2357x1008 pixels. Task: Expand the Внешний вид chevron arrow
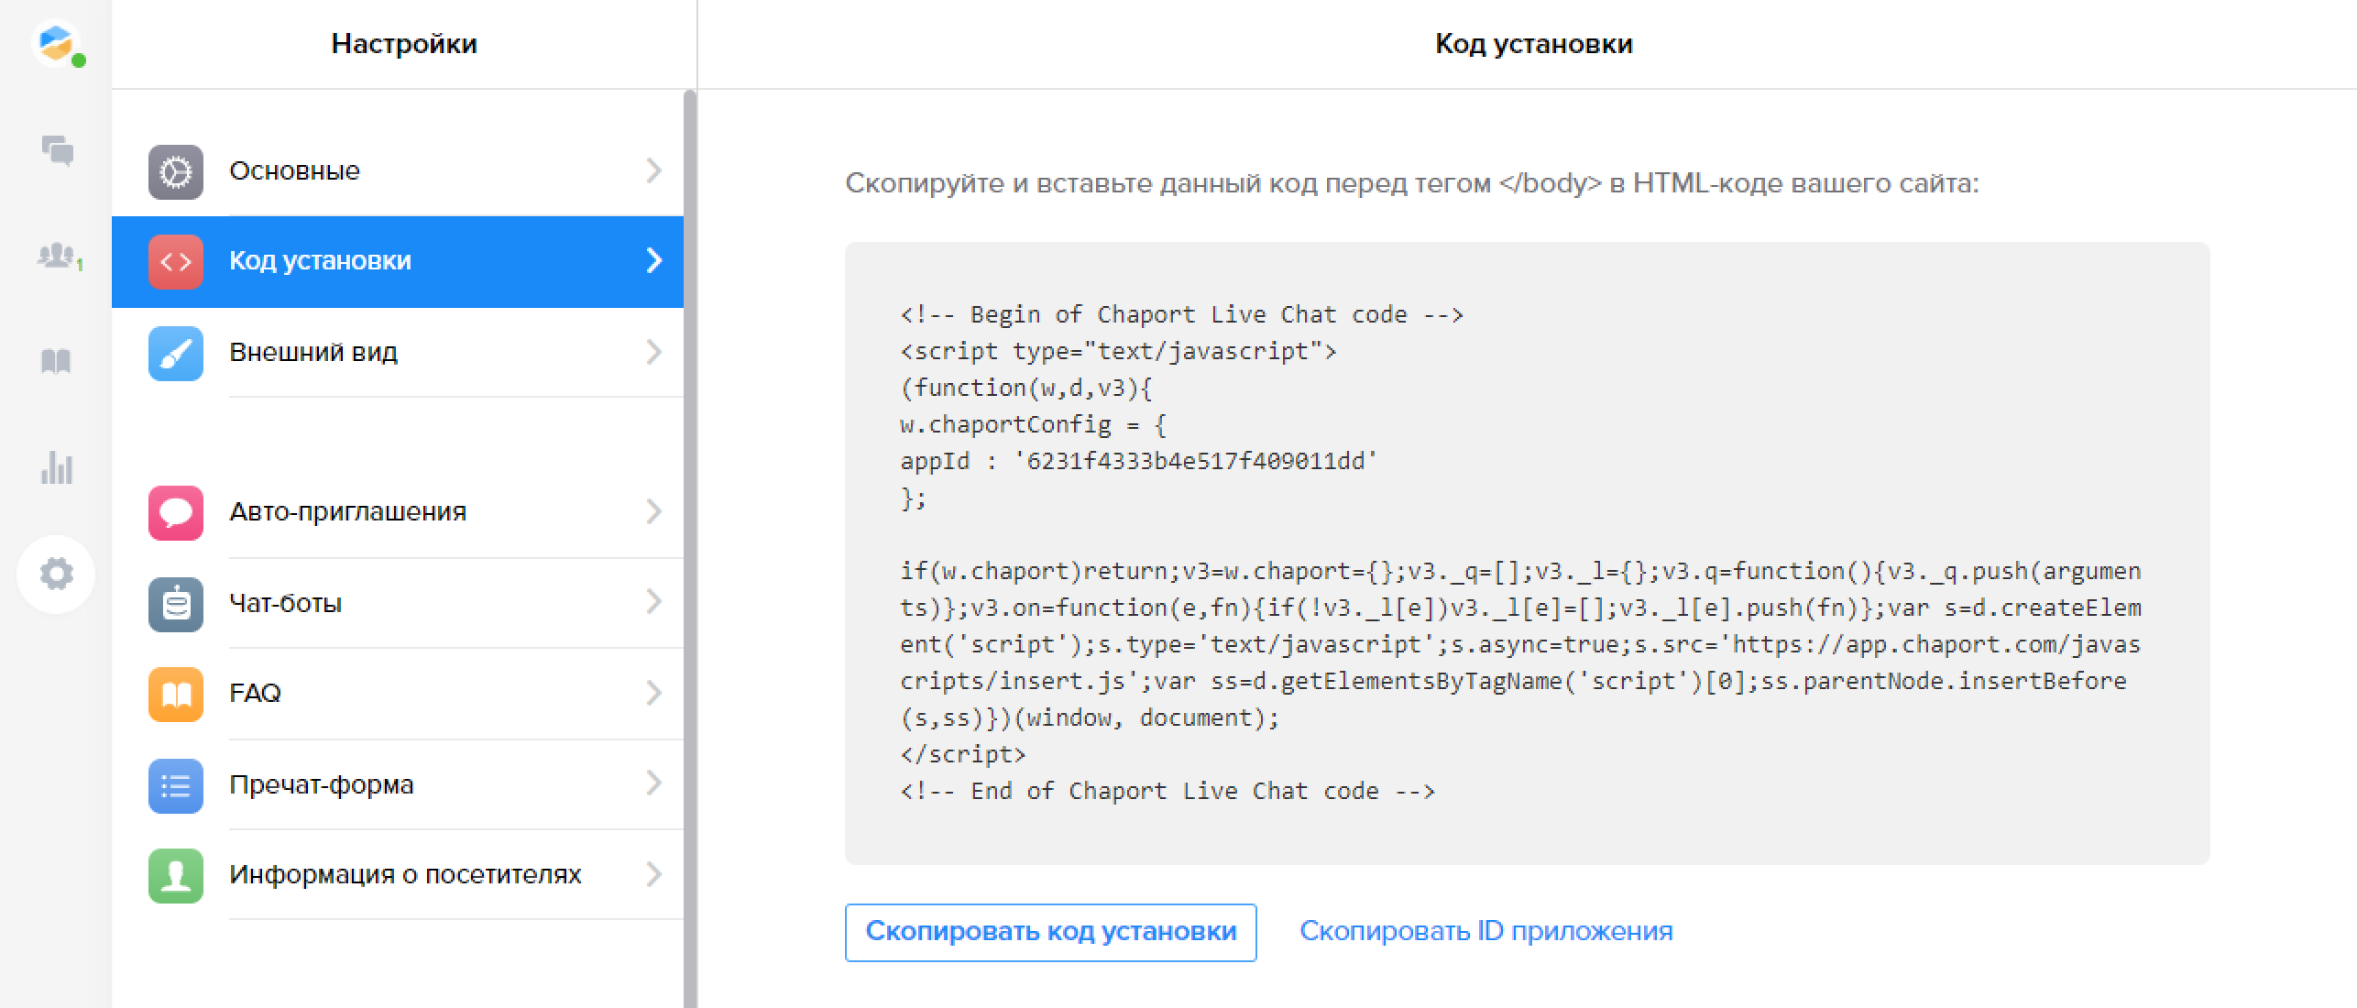[x=653, y=352]
